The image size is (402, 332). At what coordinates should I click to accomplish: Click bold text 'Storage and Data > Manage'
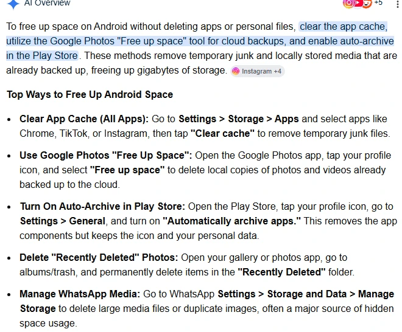(331, 294)
